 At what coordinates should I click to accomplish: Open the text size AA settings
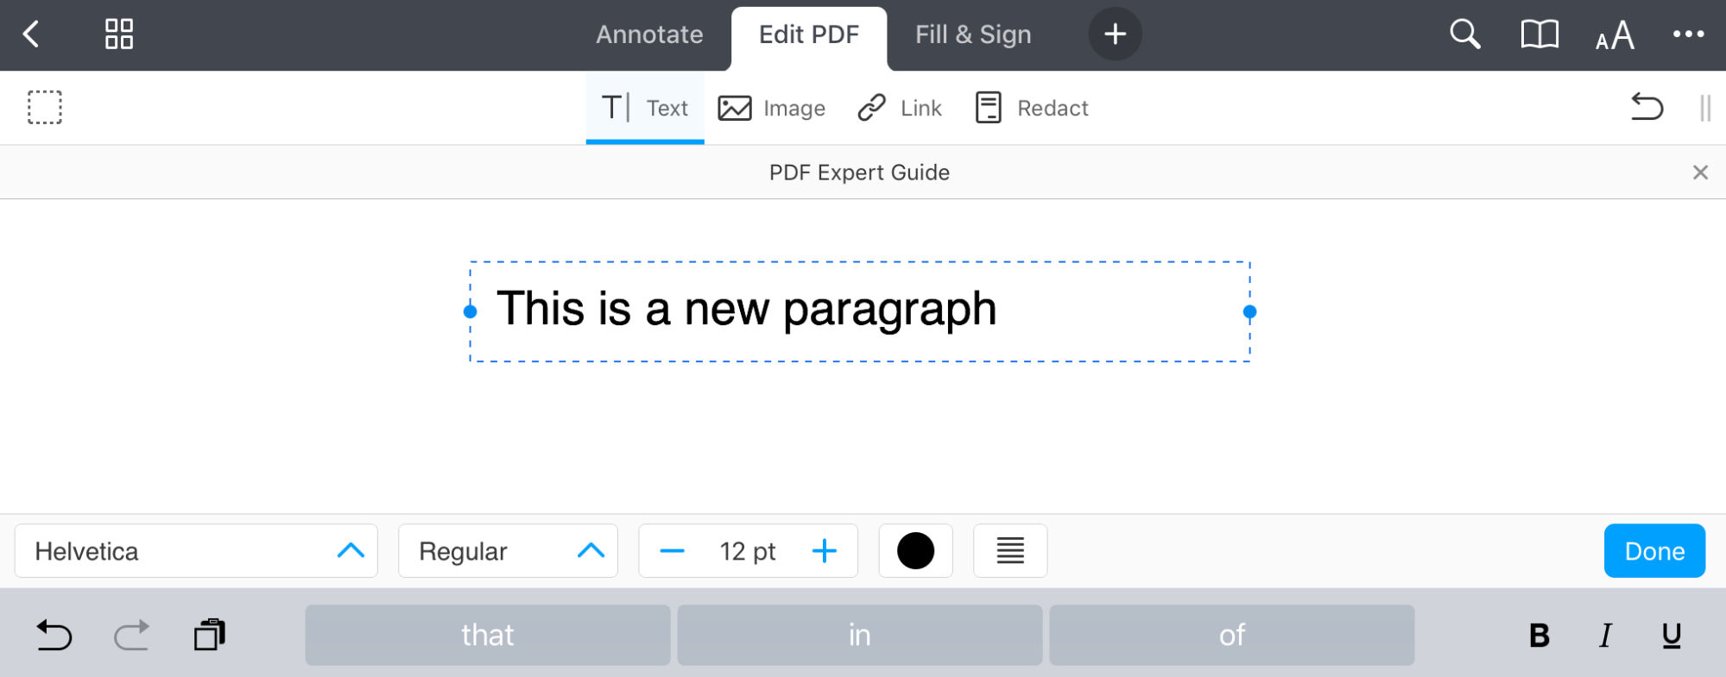pos(1615,35)
